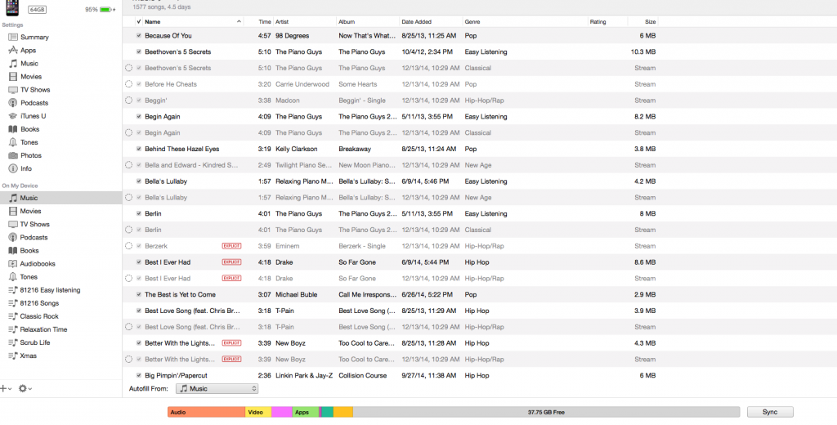Image resolution: width=837 pixels, height=425 pixels.
Task: Click Carrie Underwood artist cell
Action: (302, 84)
